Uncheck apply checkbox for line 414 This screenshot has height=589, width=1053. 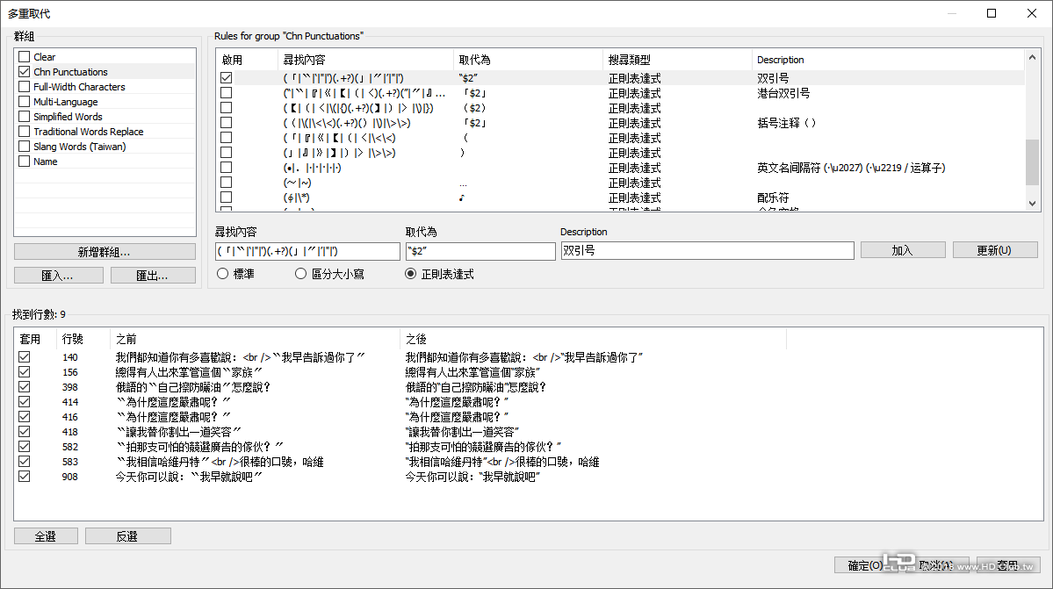click(x=25, y=402)
